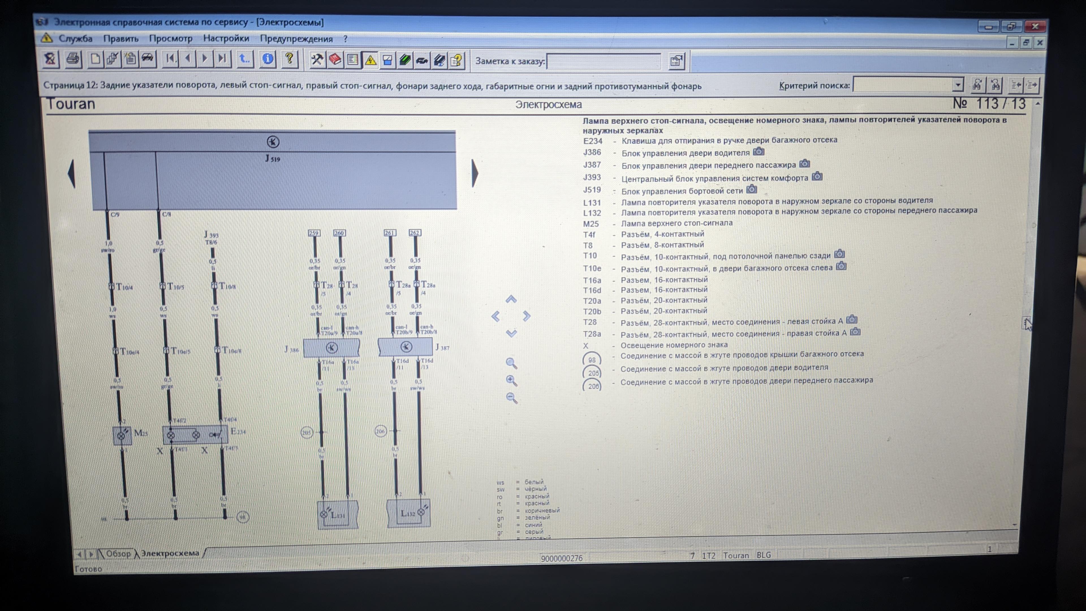Click the car icon beside the clipboard icon

click(x=148, y=59)
